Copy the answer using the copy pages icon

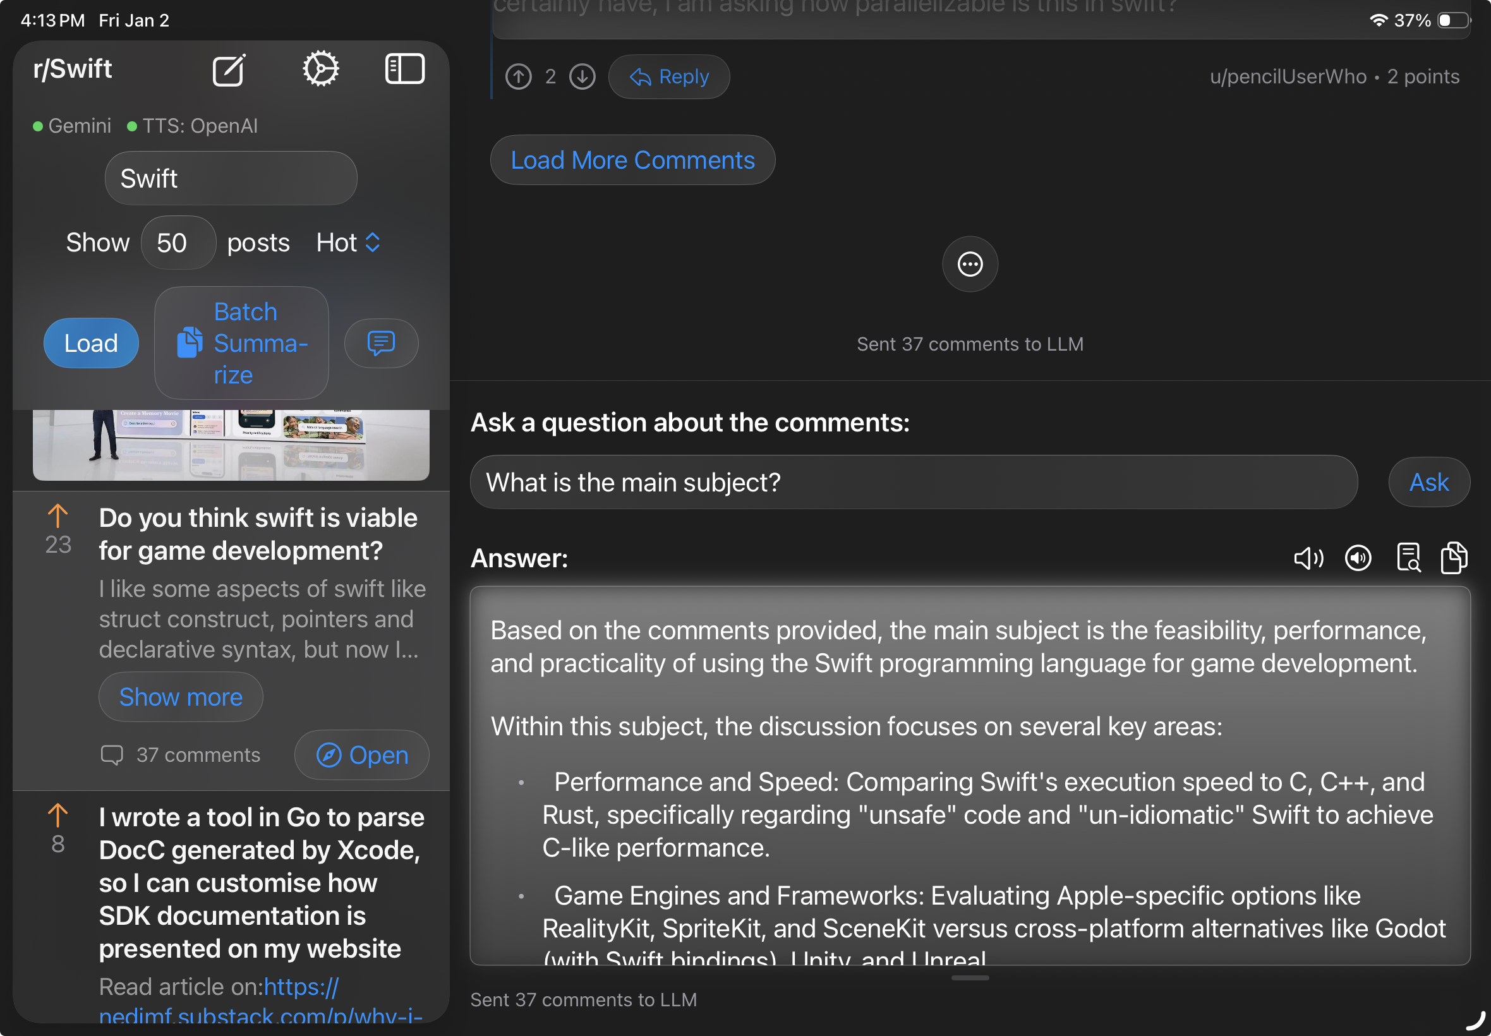tap(1453, 557)
